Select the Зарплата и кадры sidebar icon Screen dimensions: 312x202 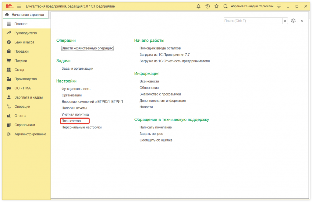point(9,97)
